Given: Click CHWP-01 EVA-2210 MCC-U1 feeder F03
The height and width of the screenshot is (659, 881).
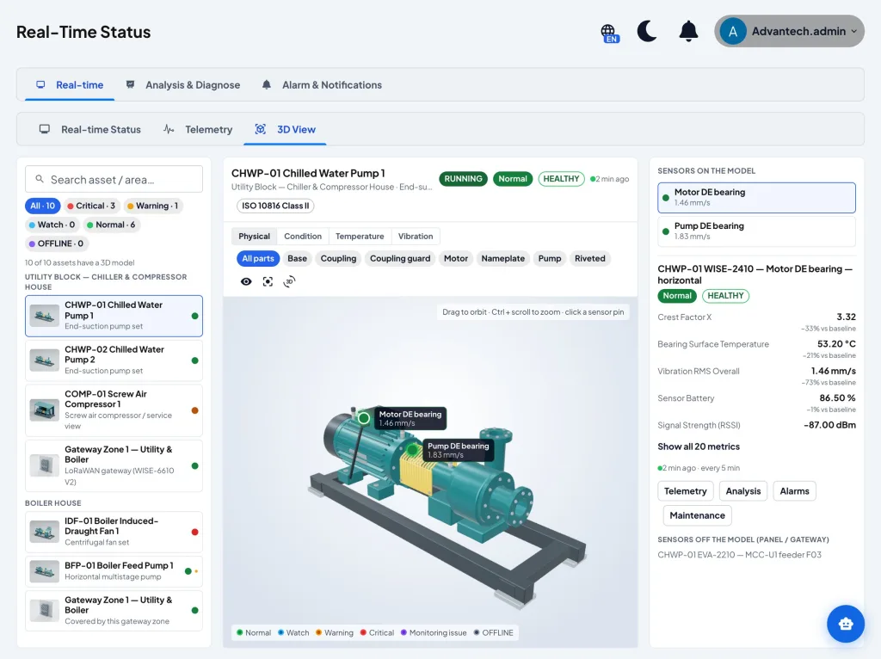Looking at the screenshot, I should pos(739,555).
